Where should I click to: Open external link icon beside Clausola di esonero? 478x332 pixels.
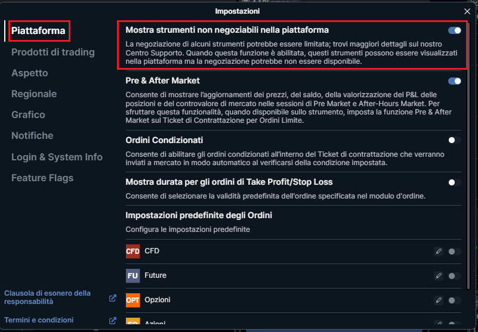(113, 298)
